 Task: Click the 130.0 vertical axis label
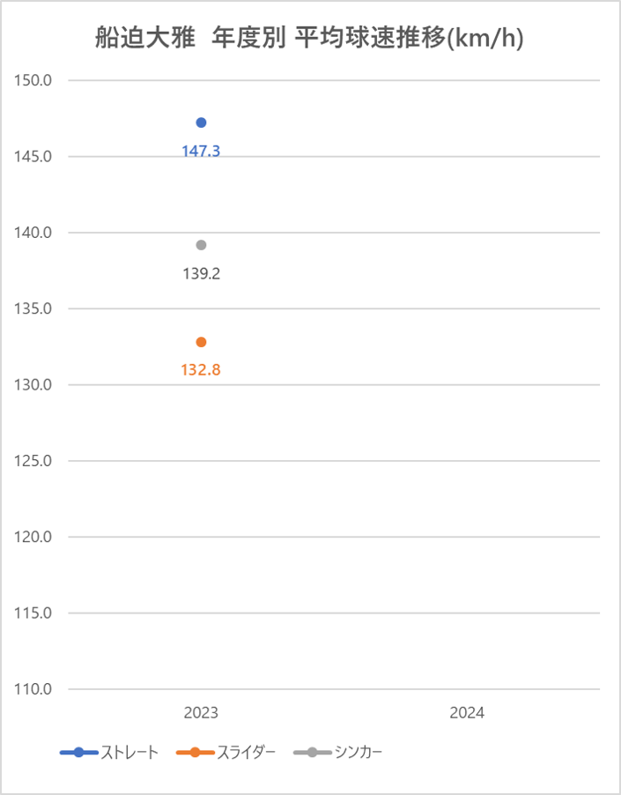point(33,385)
